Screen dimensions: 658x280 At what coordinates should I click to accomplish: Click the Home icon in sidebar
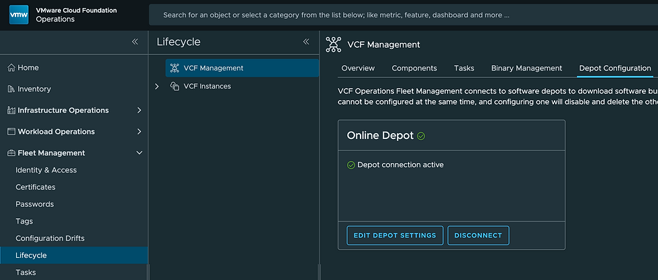tap(11, 68)
